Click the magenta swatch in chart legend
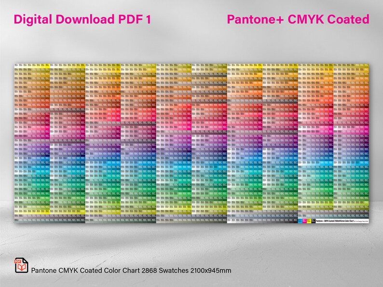The height and width of the screenshot is (287, 383). pos(304,221)
